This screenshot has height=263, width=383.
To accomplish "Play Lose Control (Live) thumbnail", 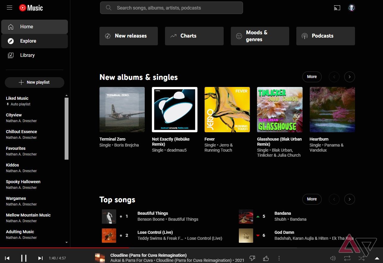I will point(109,236).
